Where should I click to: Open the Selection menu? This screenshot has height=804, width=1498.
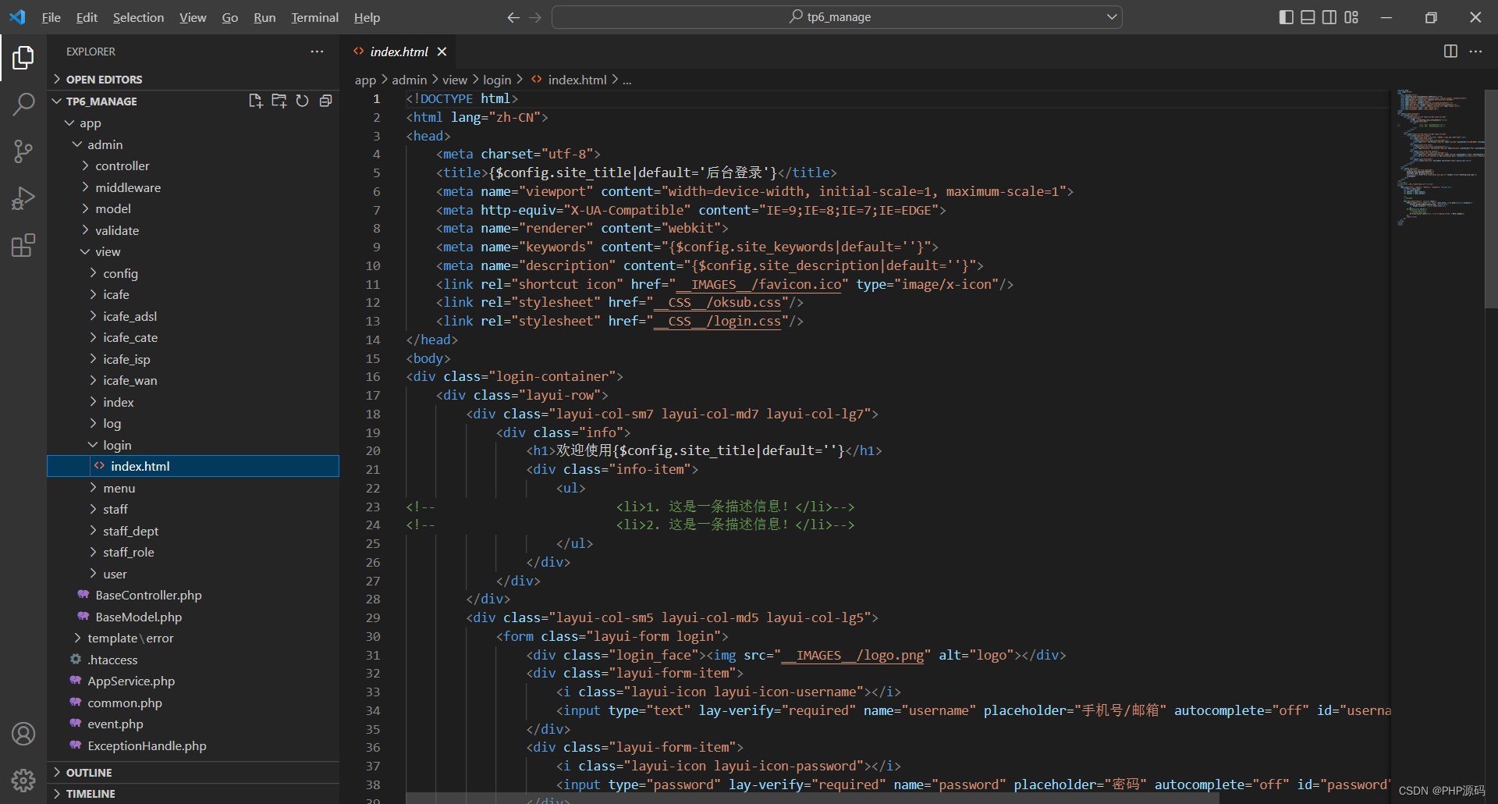tap(138, 17)
